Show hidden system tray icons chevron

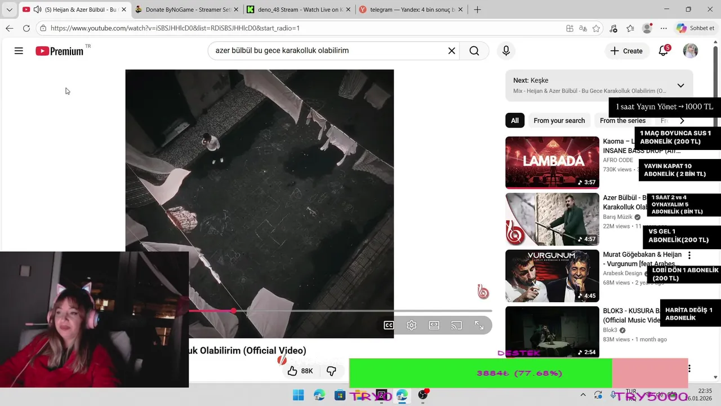[x=583, y=395]
